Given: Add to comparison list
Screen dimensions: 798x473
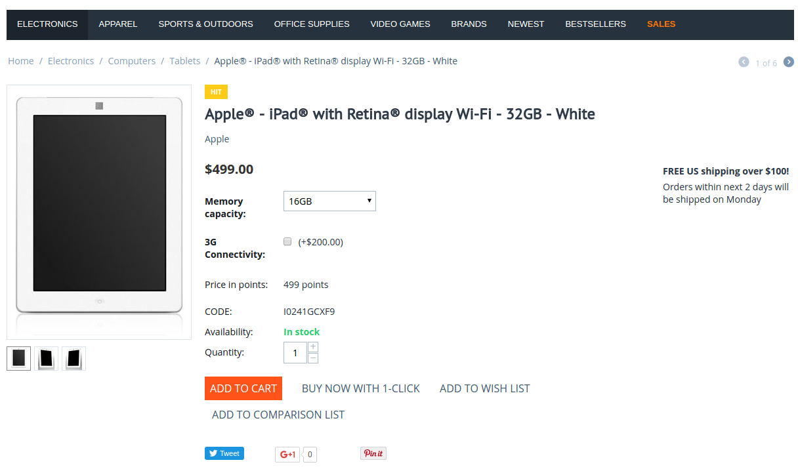Looking at the screenshot, I should (x=278, y=415).
